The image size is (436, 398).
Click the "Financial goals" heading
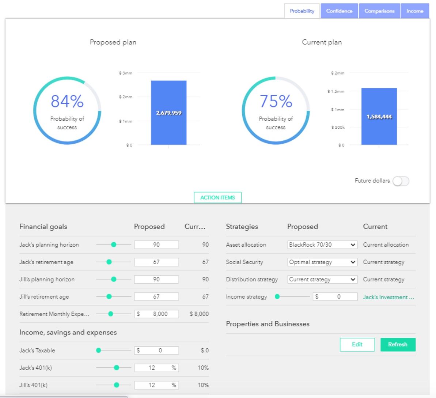click(43, 227)
